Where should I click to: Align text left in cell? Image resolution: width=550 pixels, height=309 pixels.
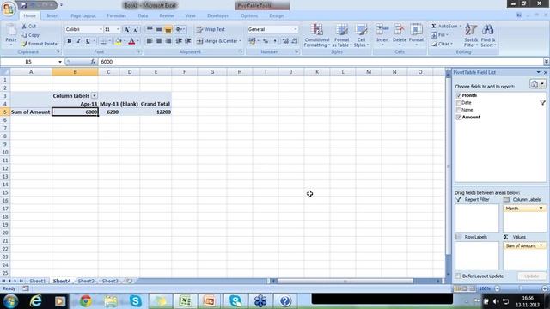coord(150,41)
